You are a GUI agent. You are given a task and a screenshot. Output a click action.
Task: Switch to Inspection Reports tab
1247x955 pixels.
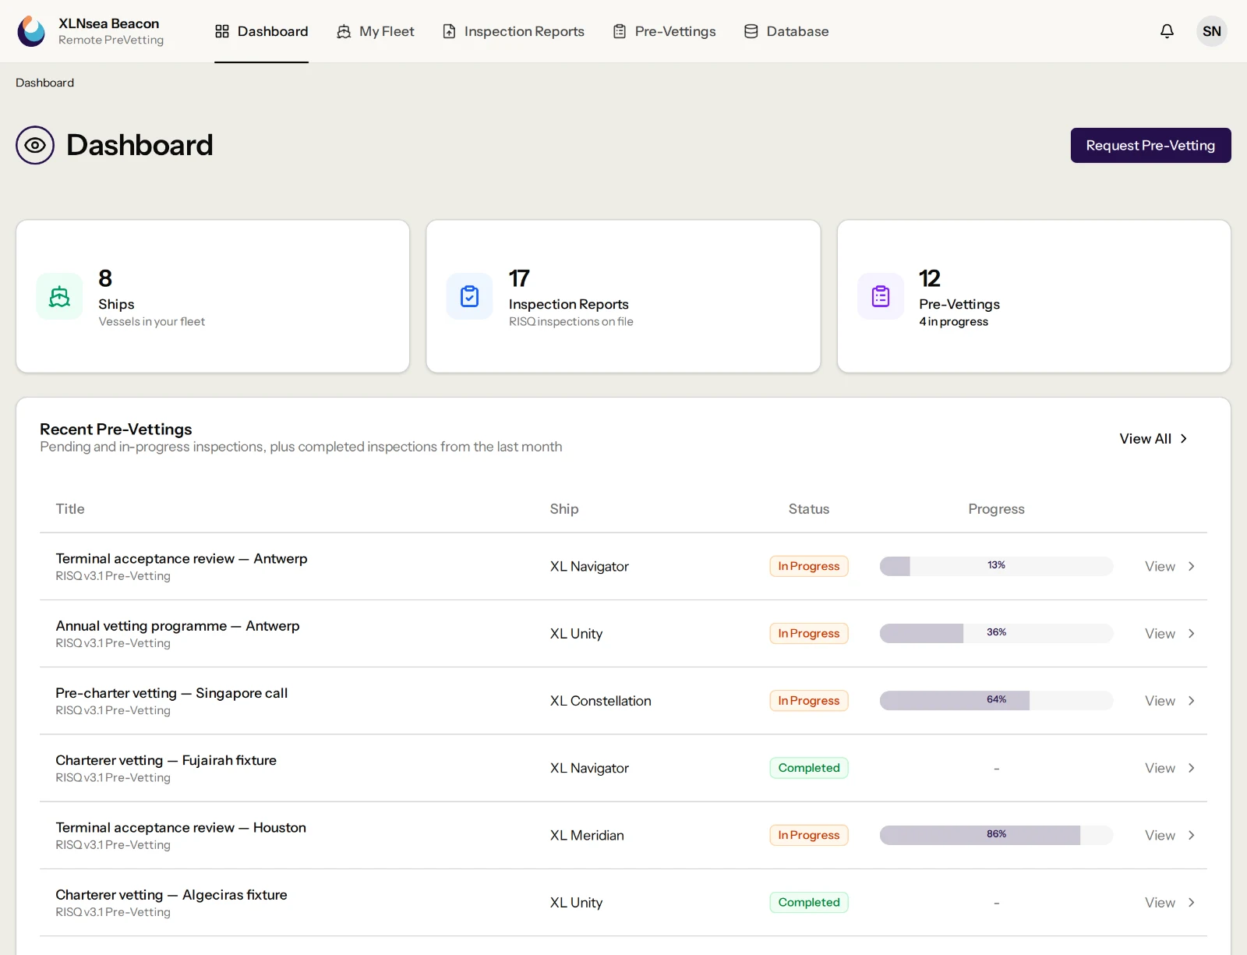(514, 31)
